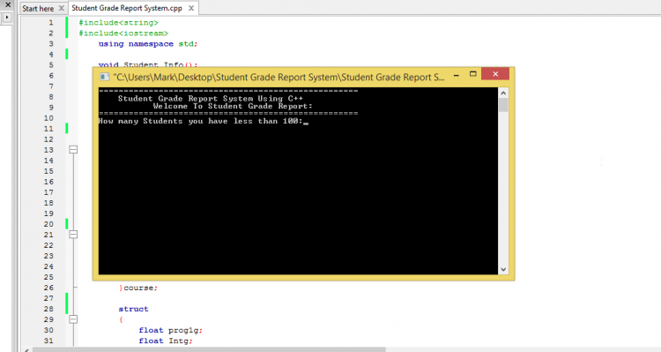The height and width of the screenshot is (352, 661).
Task: Click the console scrollbar down arrow
Action: click(503, 269)
